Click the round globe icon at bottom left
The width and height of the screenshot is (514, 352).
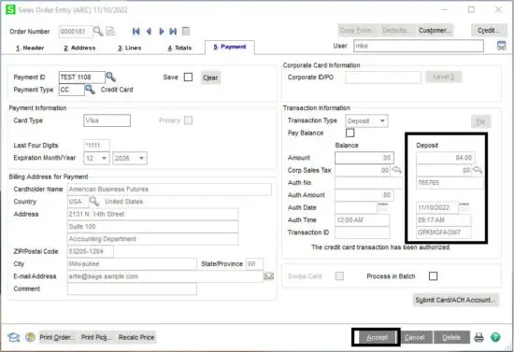point(30,337)
